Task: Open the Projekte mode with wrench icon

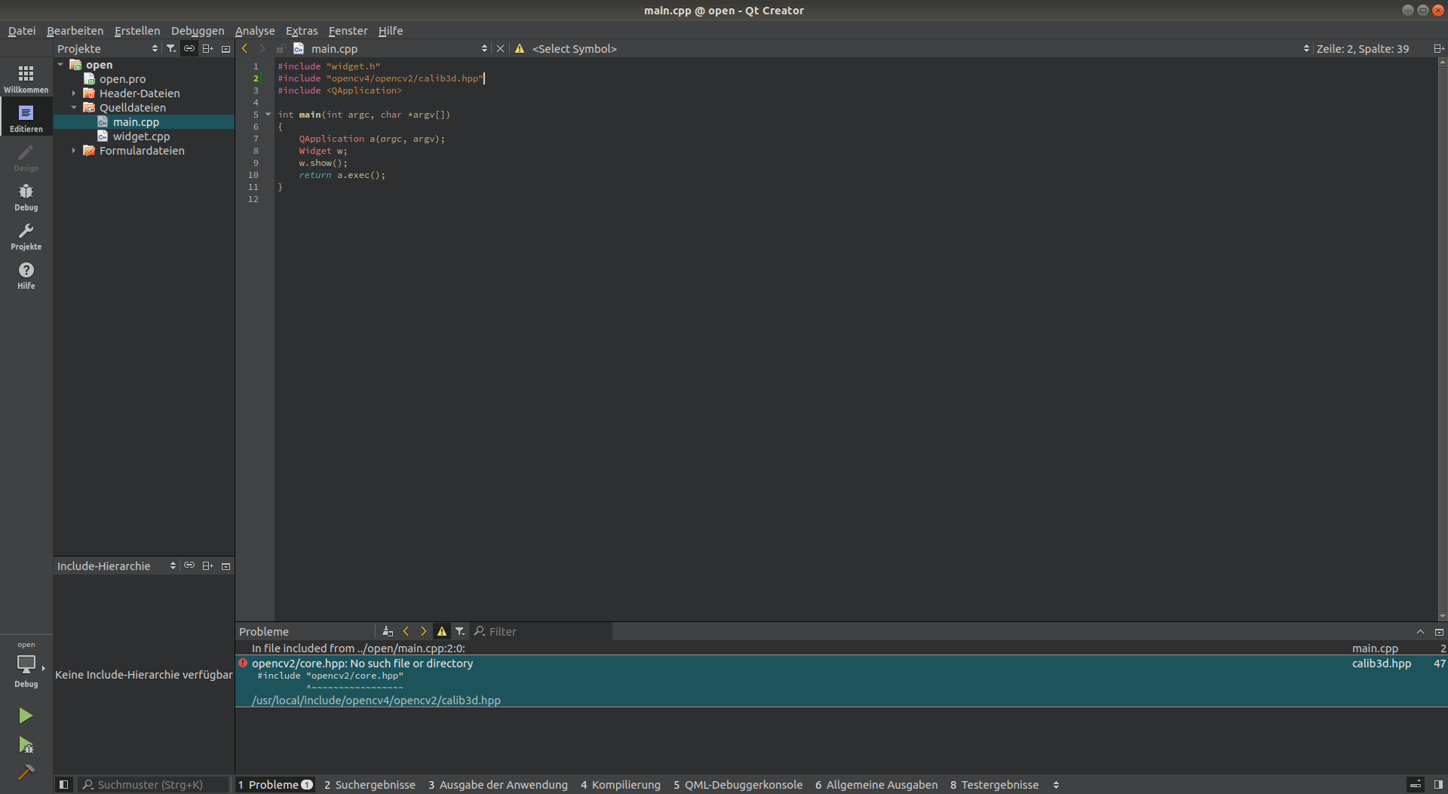Action: coord(26,236)
